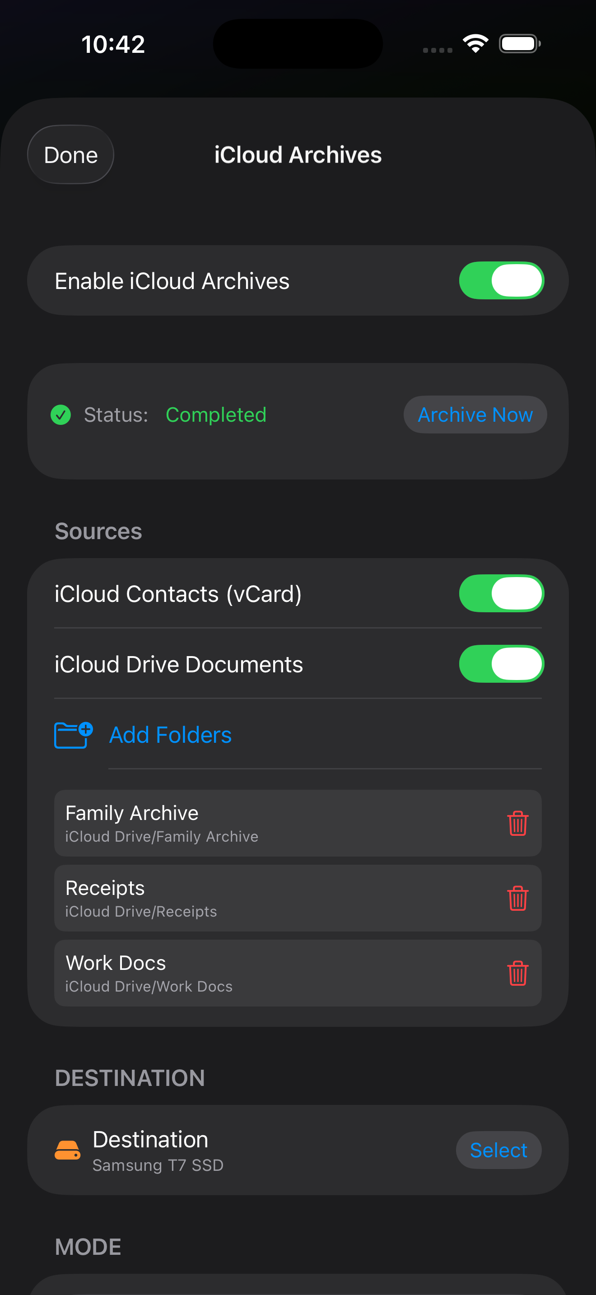Viewport: 596px width, 1295px height.
Task: Tap the Add Folders link text
Action: pos(170,735)
